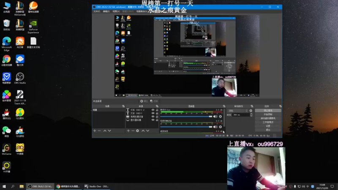Hide the 视频采集设备 video capture source
This screenshot has height=190, width=338.
pyautogui.click(x=153, y=117)
